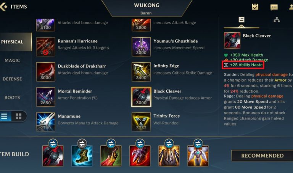Open the chat messages icon

[274, 7]
